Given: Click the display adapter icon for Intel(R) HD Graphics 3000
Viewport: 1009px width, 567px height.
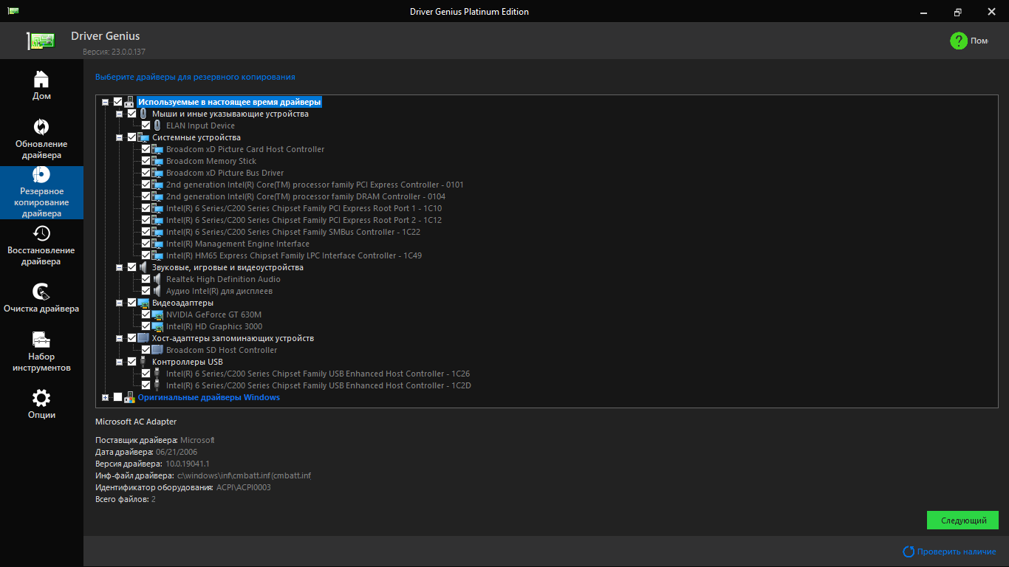Looking at the screenshot, I should (x=157, y=326).
